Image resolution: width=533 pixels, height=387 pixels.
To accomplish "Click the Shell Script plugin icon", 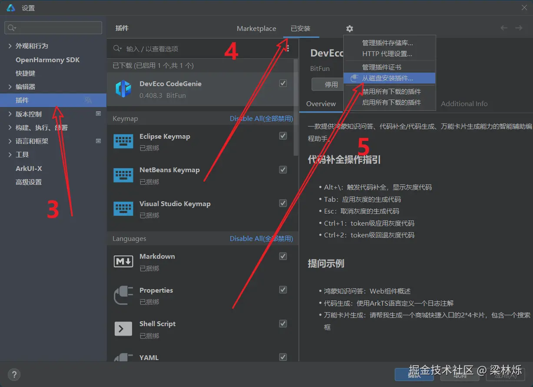I will point(123,328).
